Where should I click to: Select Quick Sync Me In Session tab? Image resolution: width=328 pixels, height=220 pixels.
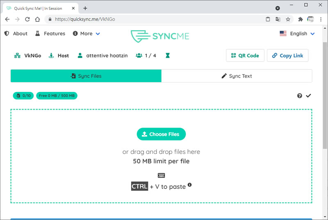point(40,8)
